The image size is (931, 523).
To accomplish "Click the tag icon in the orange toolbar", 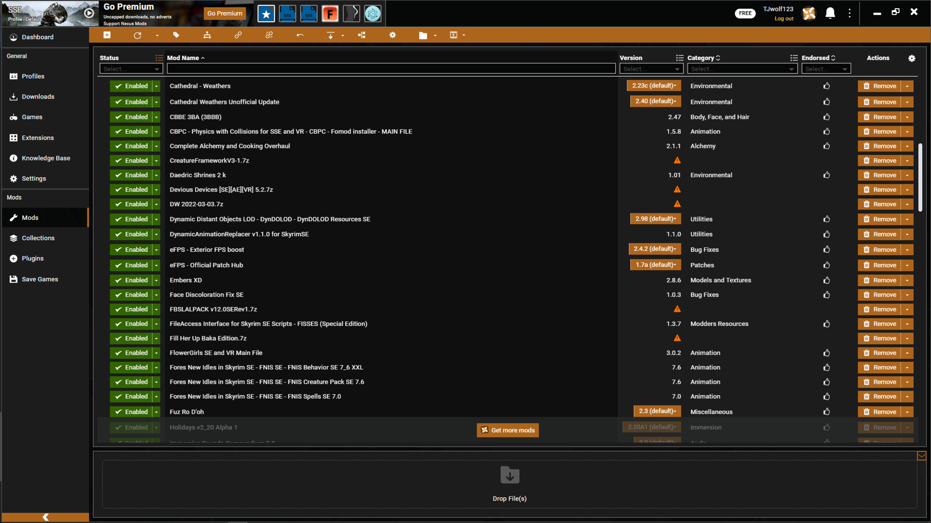I will 176,35.
